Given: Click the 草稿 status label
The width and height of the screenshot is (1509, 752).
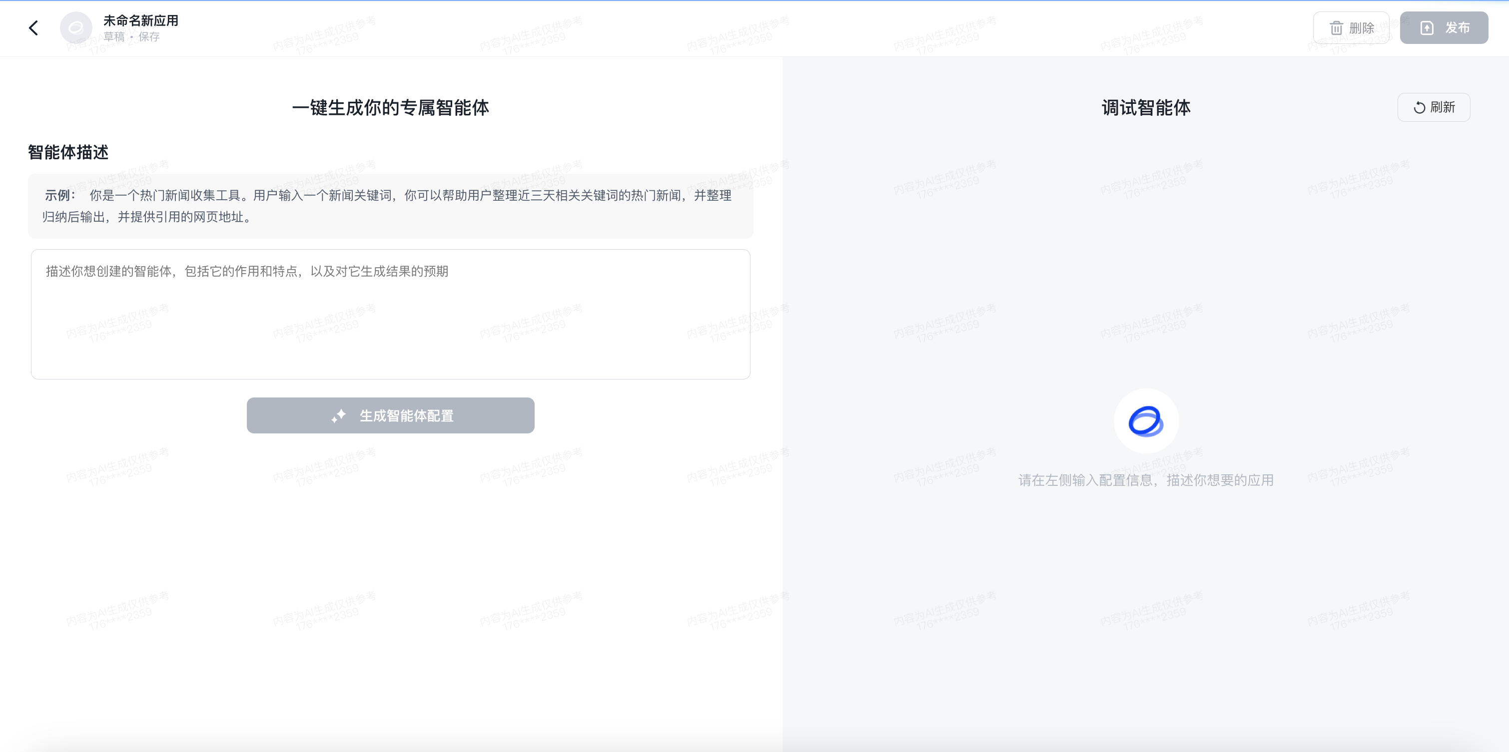Looking at the screenshot, I should pyautogui.click(x=114, y=37).
